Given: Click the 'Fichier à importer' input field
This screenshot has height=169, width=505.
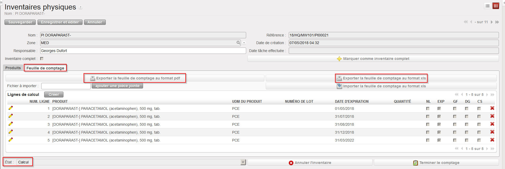Looking at the screenshot, I should pos(66,86).
